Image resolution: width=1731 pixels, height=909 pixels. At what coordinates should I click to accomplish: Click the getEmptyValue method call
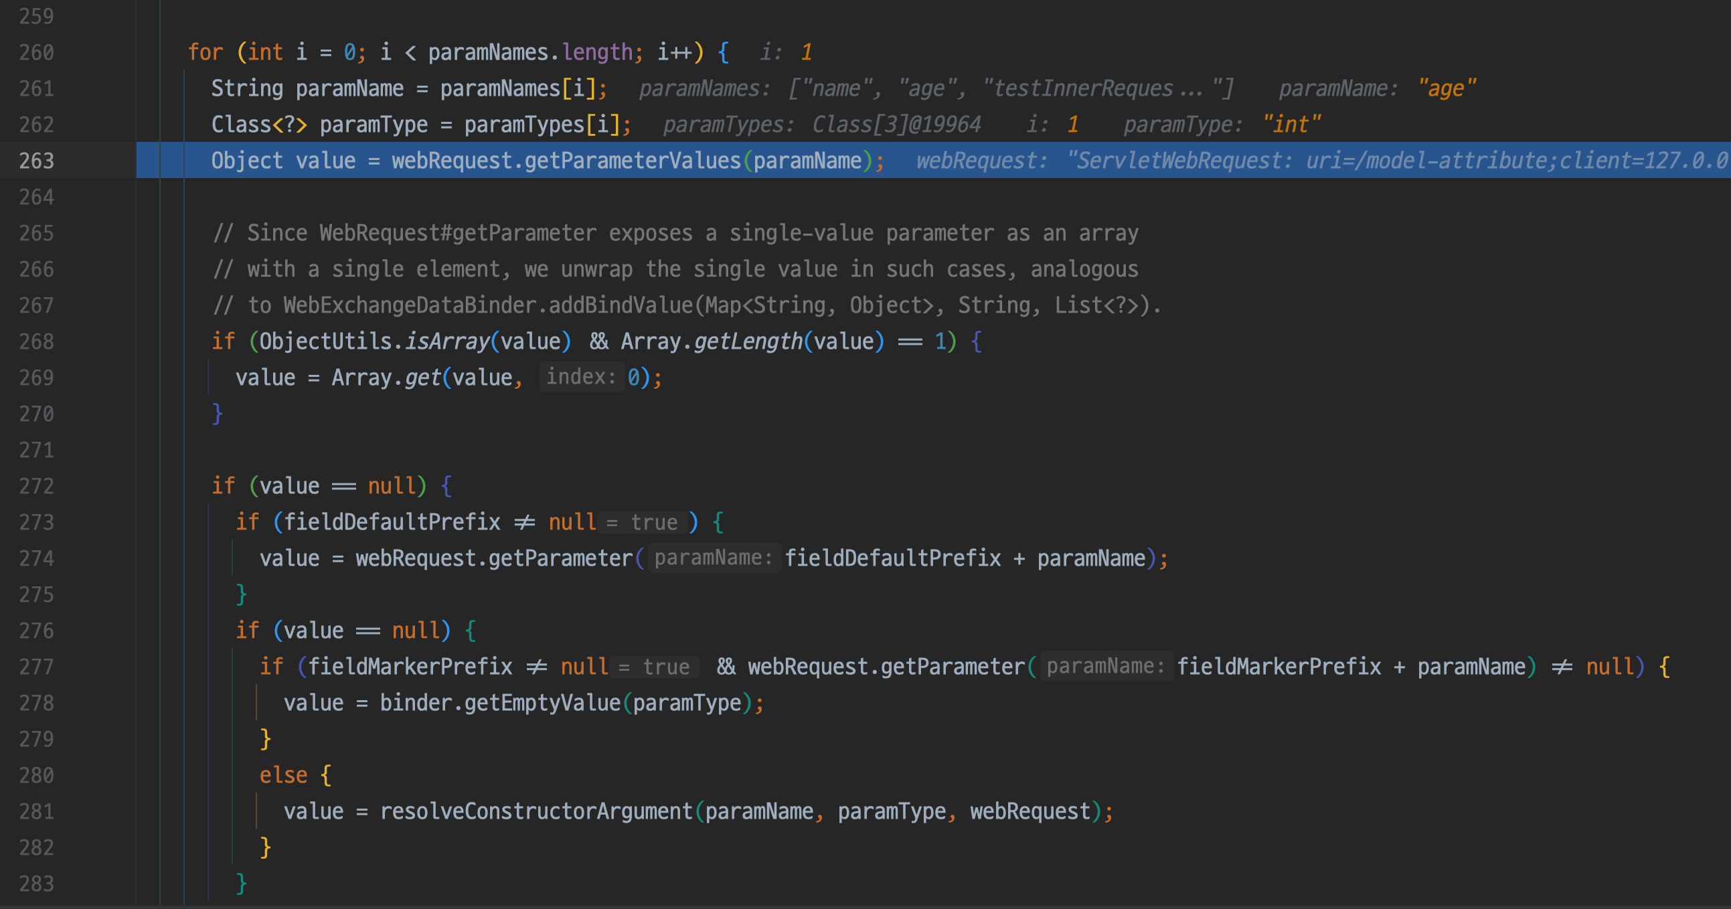pyautogui.click(x=542, y=703)
